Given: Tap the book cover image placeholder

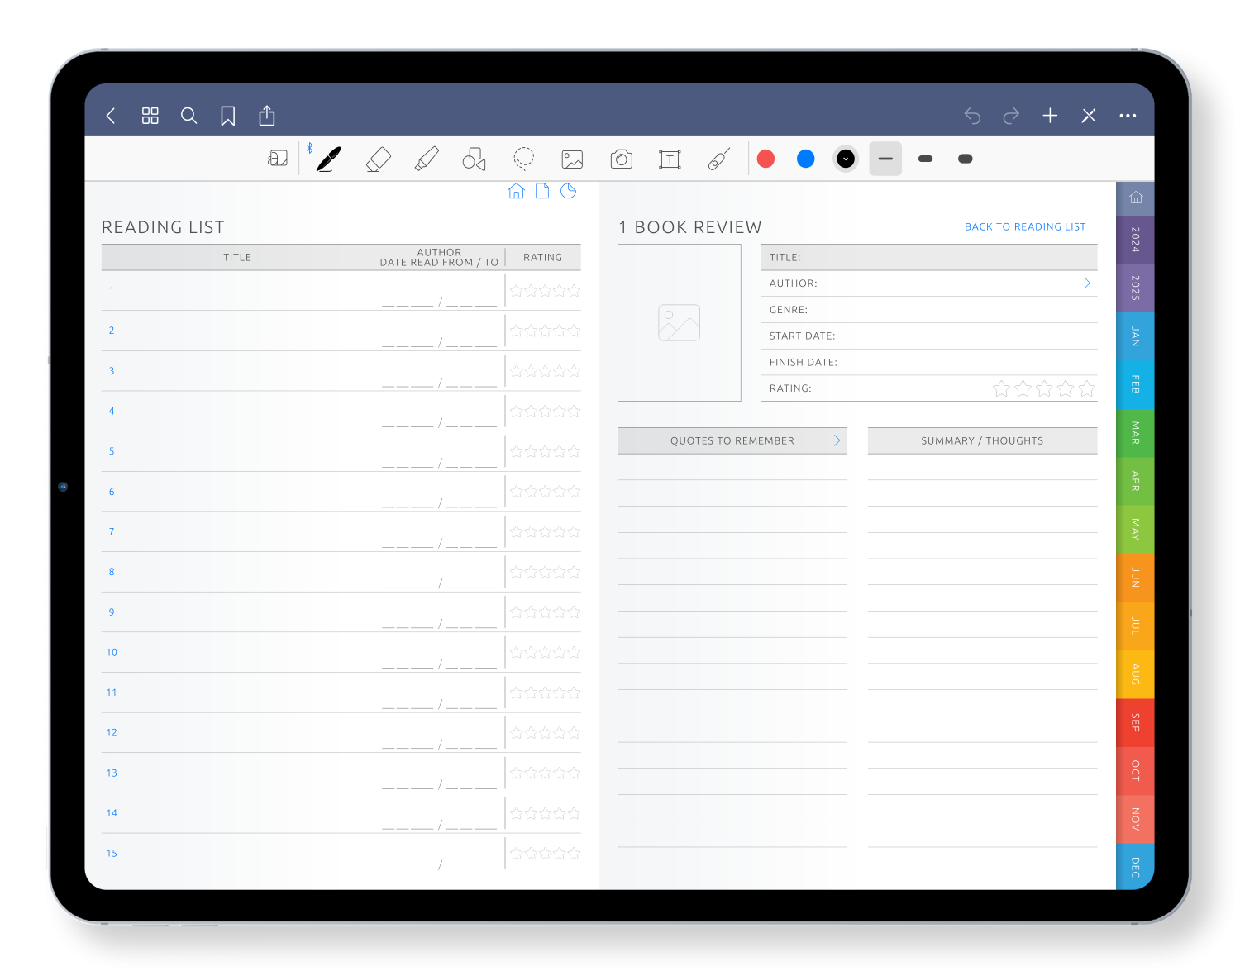Looking at the screenshot, I should (x=680, y=322).
